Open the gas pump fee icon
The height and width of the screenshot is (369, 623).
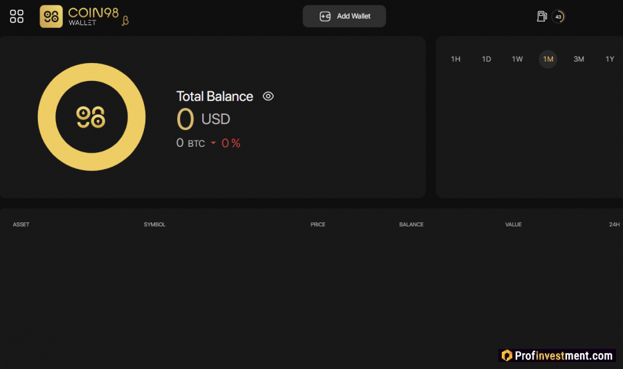tap(541, 17)
